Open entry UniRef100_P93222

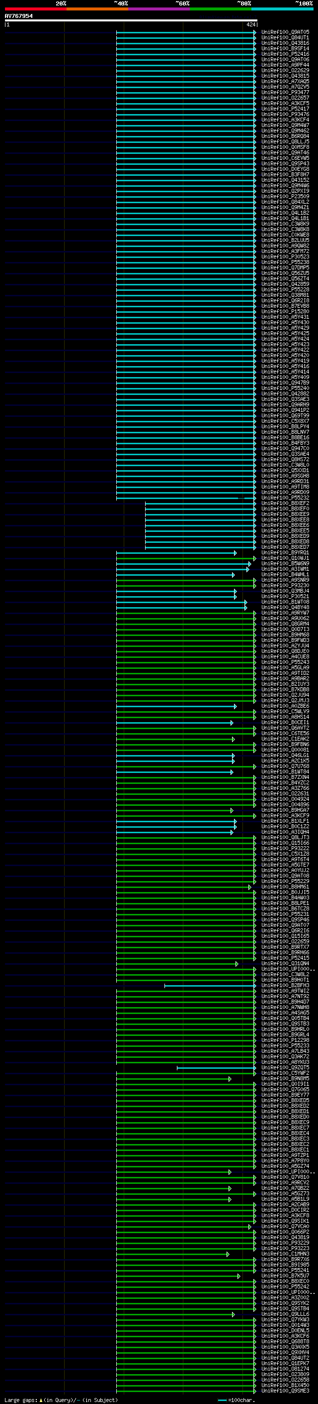(x=285, y=848)
